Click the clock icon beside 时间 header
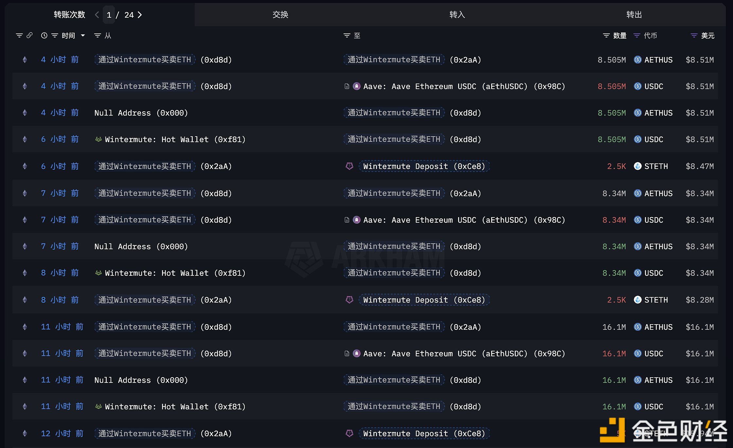 [x=44, y=35]
